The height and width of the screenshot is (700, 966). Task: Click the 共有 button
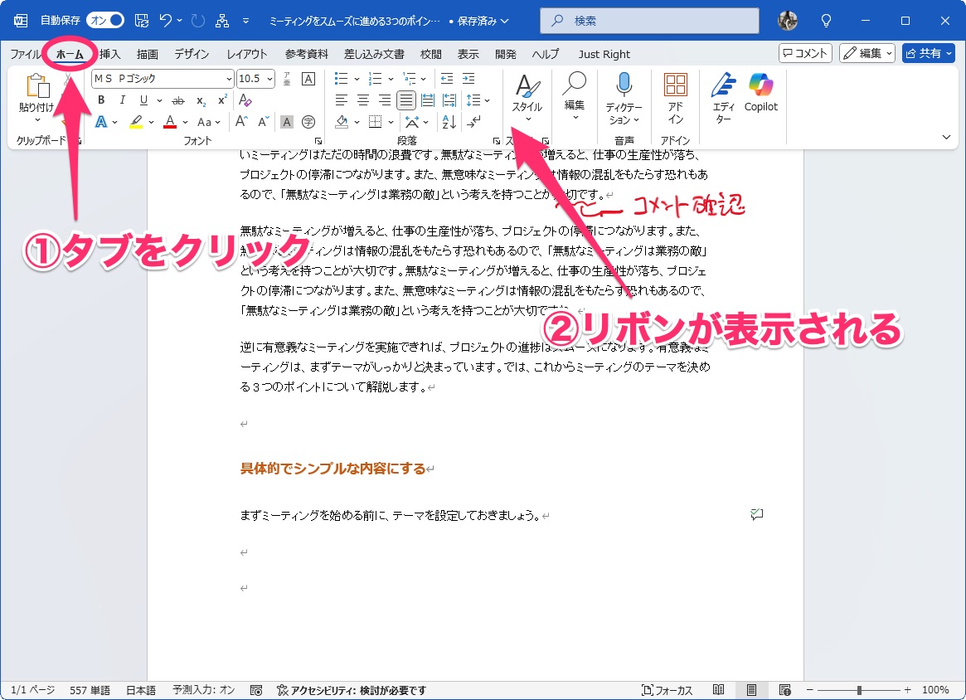click(928, 53)
